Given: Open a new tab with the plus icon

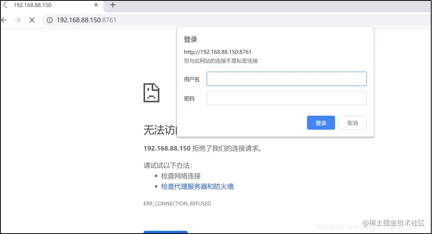Looking at the screenshot, I should pyautogui.click(x=113, y=5).
